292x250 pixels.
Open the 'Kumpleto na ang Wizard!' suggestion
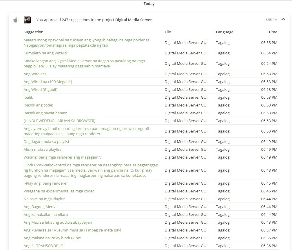(x=45, y=53)
